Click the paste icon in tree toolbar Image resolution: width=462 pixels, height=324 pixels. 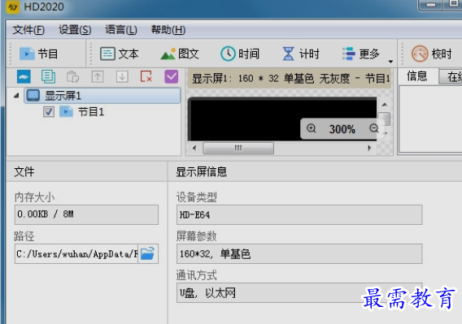tap(72, 77)
